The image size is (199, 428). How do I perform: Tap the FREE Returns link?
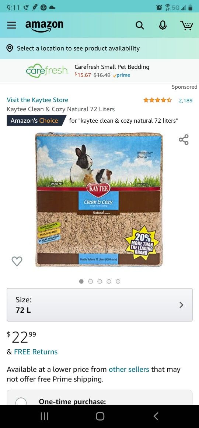[x=36, y=351]
